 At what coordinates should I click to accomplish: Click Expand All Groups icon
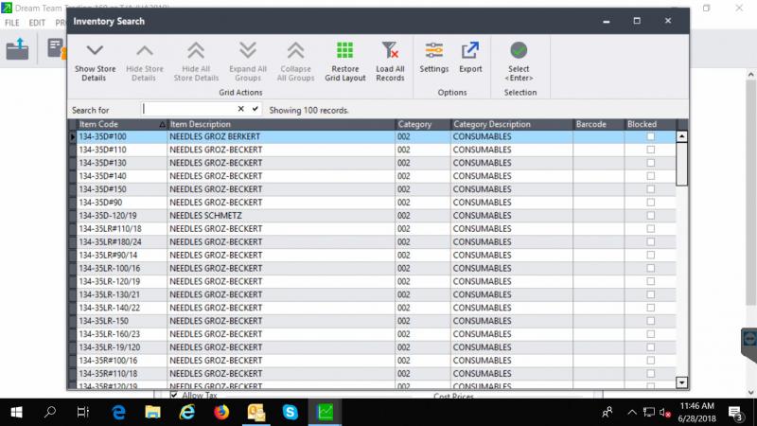point(247,52)
